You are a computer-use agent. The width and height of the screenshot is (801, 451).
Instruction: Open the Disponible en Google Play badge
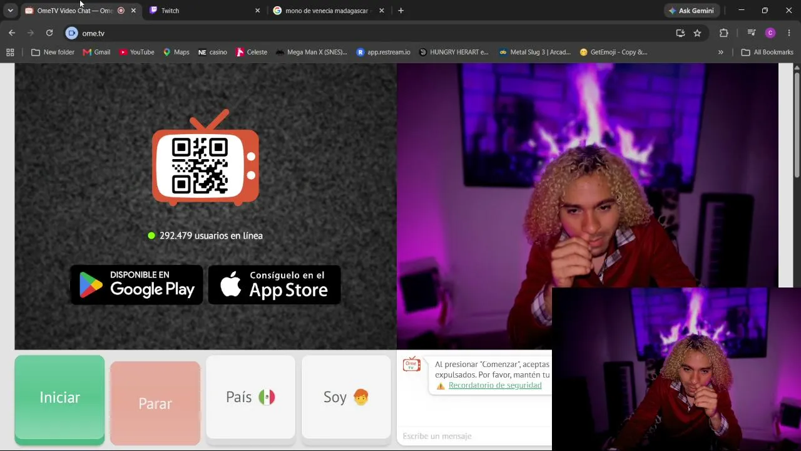click(136, 285)
